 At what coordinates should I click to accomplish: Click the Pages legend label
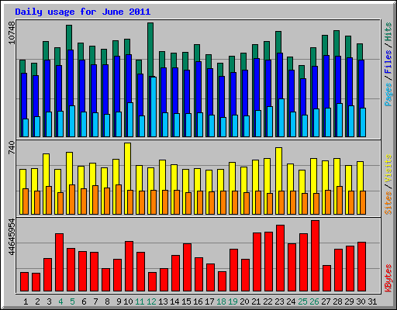click(388, 95)
